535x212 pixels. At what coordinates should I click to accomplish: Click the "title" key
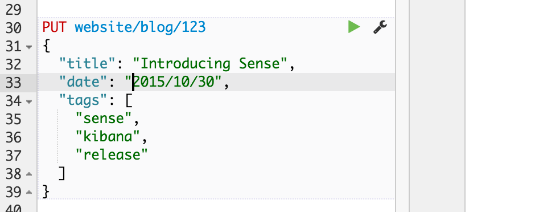[x=88, y=64]
